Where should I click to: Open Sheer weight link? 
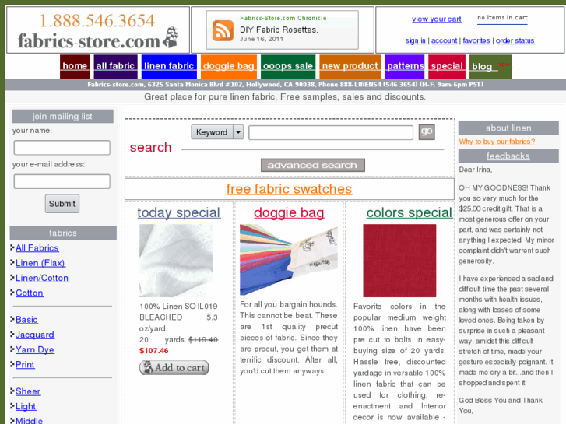[28, 391]
